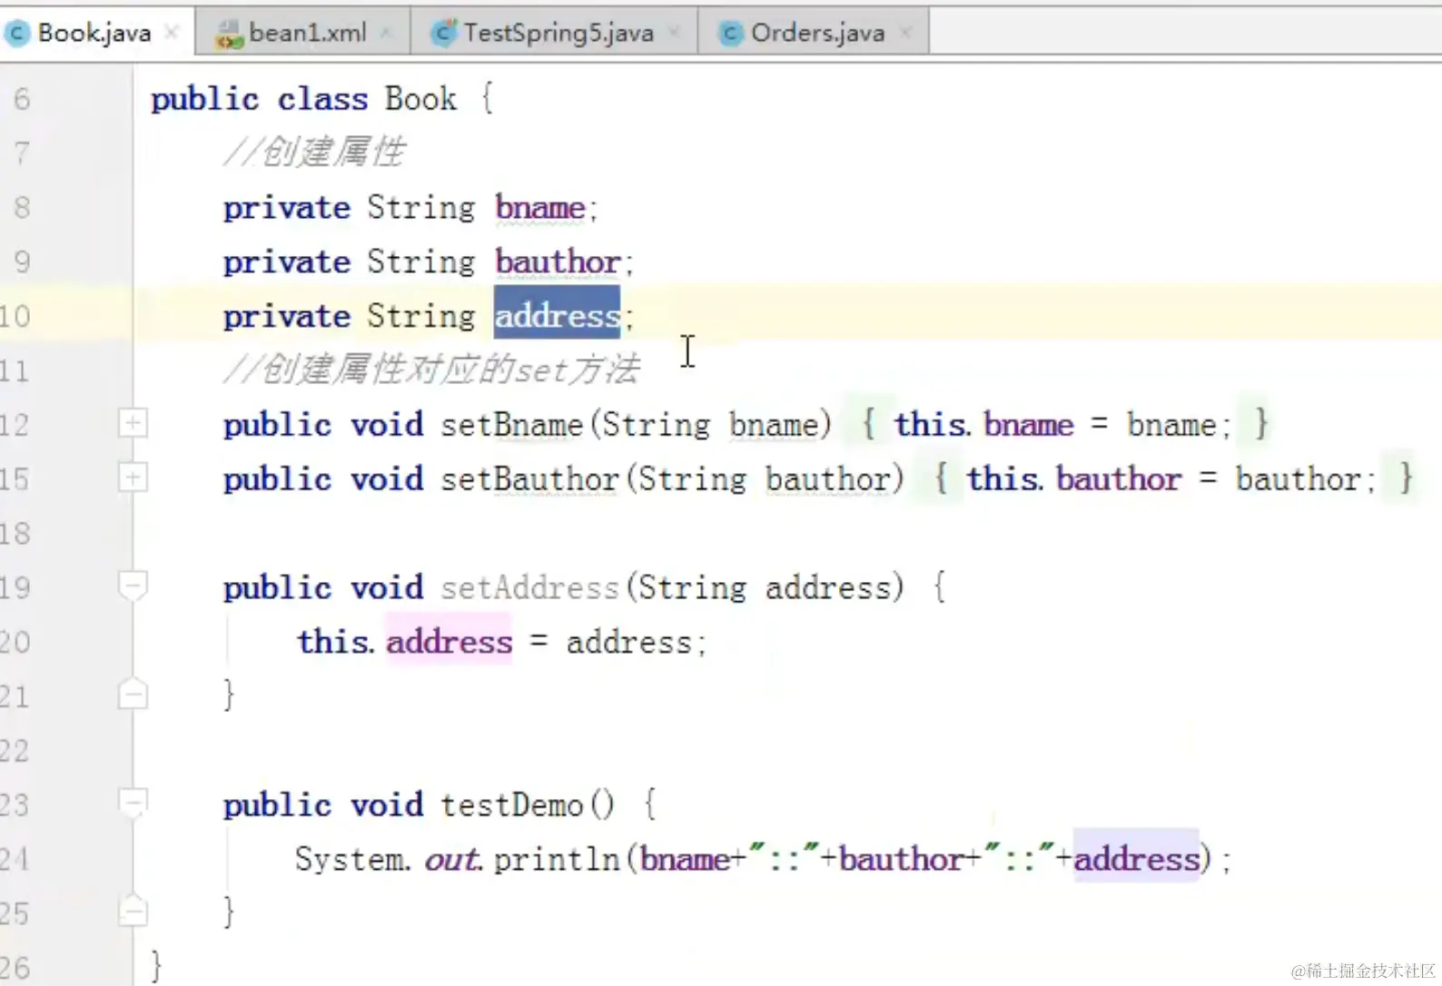Click the 'setBname' method name
This screenshot has width=1442, height=986.
click(511, 425)
